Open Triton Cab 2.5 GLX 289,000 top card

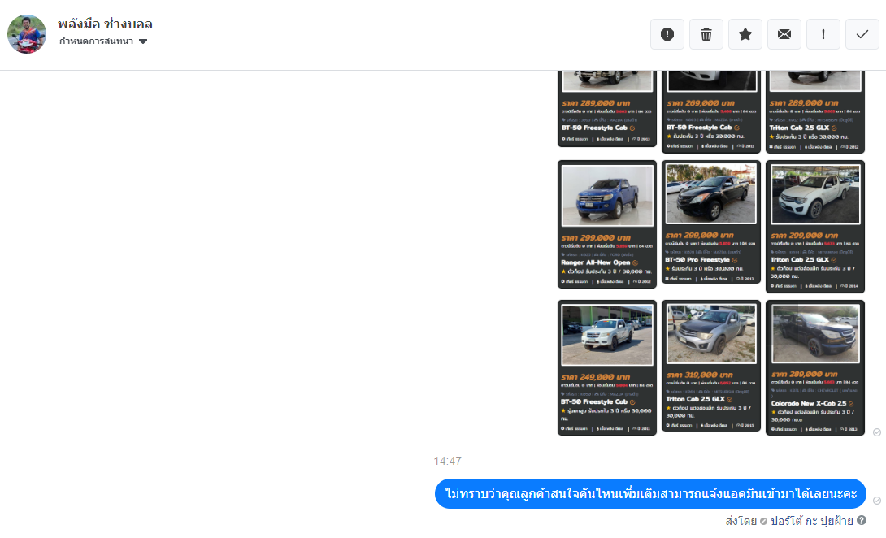[x=814, y=112]
